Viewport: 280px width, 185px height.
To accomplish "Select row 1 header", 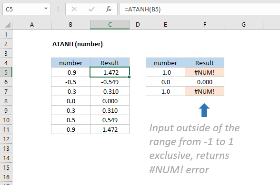I will pyautogui.click(x=6, y=34).
